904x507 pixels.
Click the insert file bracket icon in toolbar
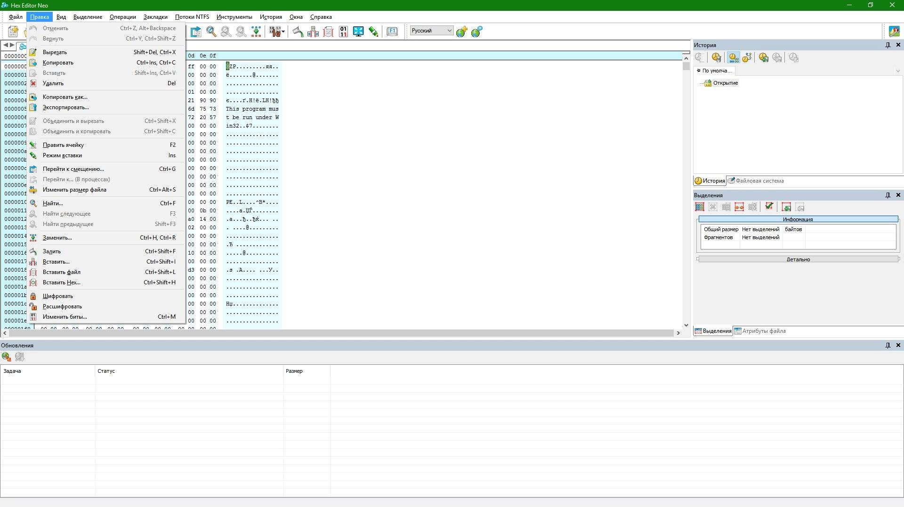tap(328, 32)
